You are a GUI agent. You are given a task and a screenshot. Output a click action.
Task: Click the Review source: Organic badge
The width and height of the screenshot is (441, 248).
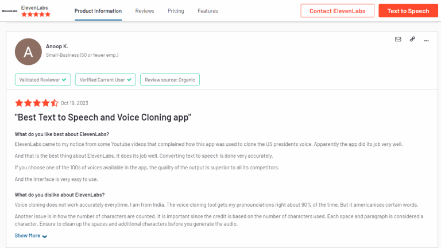[x=170, y=80]
